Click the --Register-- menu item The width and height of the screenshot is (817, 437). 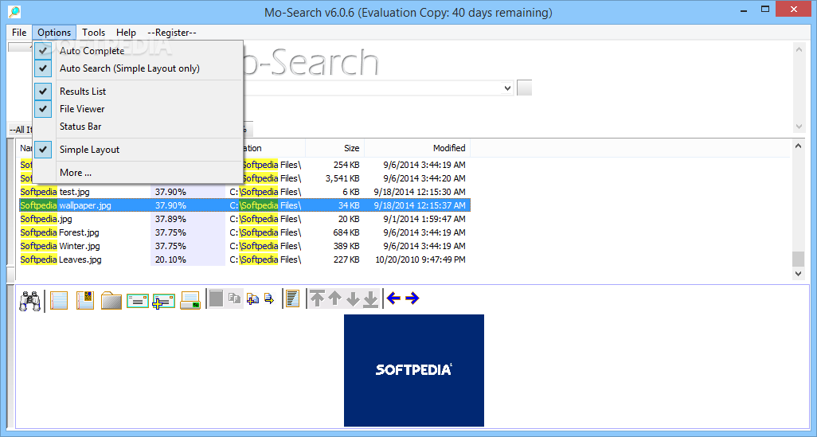[x=172, y=33]
